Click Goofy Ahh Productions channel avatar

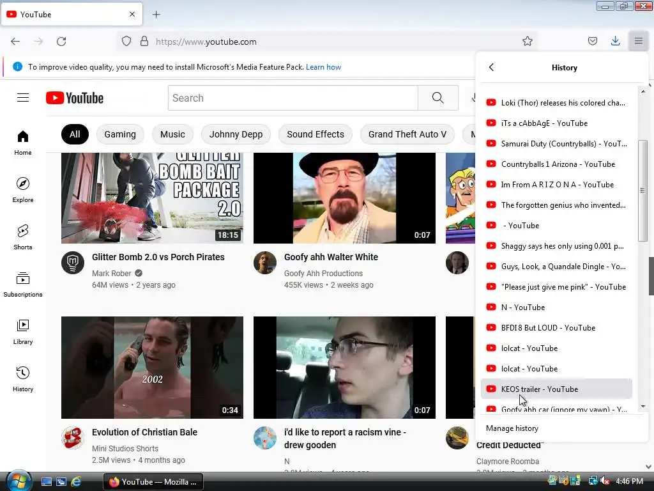pos(265,263)
